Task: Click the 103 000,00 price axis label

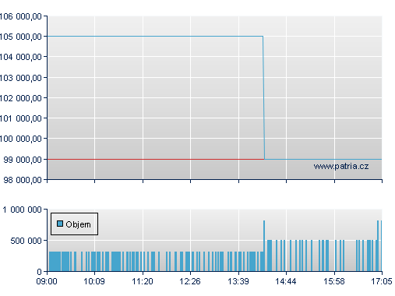Action: pyautogui.click(x=21, y=78)
